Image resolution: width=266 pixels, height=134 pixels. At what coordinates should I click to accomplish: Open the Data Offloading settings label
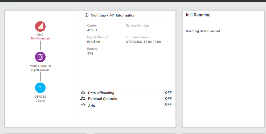pyautogui.click(x=101, y=93)
